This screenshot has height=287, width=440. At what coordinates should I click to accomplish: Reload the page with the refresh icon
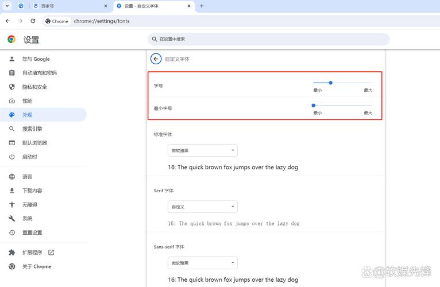[x=33, y=21]
